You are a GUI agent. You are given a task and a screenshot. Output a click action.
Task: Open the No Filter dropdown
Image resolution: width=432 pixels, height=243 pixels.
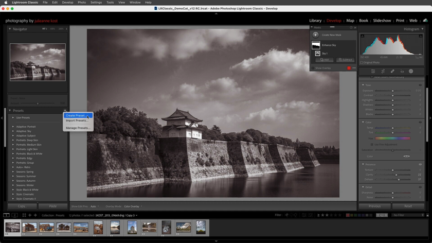click(x=408, y=215)
